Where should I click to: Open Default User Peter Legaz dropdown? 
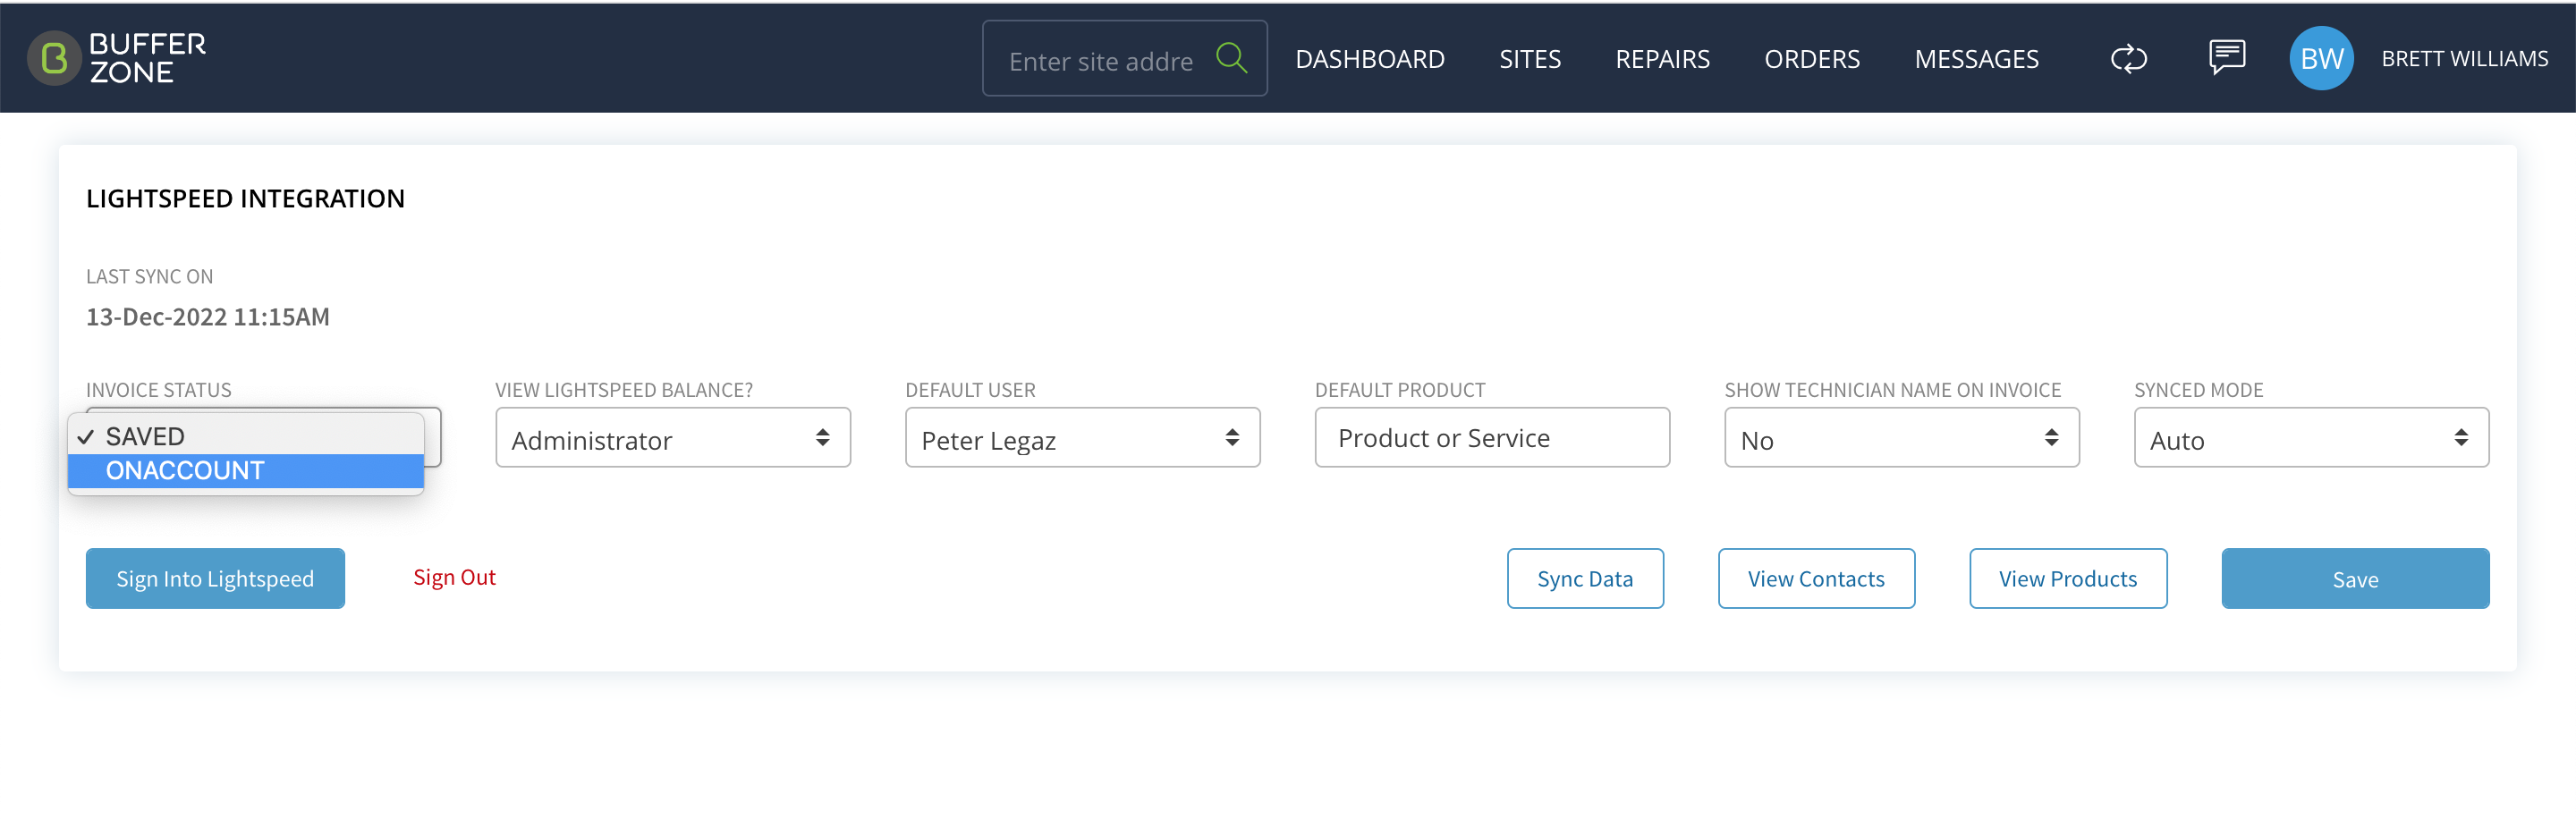click(1082, 437)
